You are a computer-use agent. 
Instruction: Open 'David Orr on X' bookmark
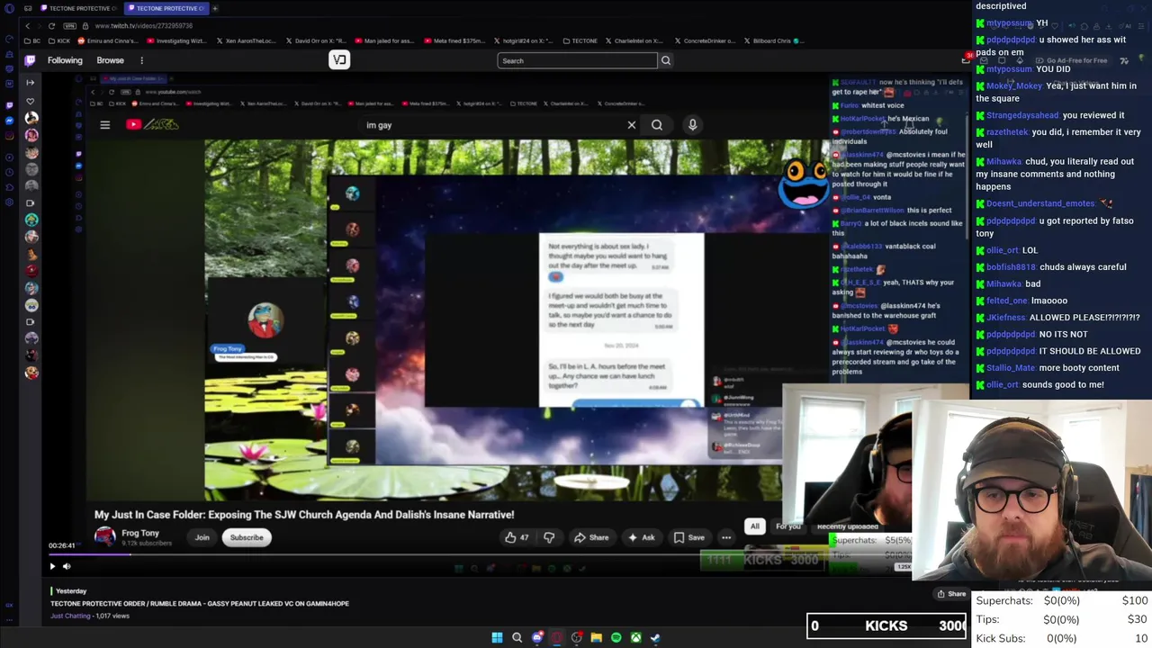pyautogui.click(x=317, y=40)
